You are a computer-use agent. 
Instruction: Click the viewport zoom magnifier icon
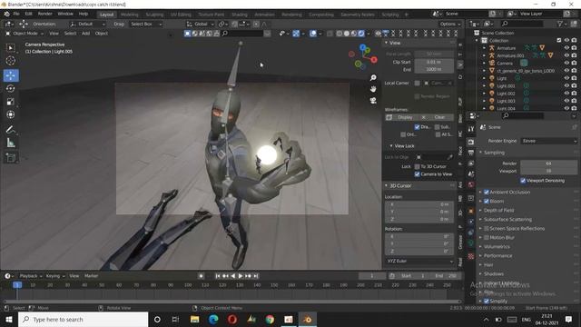pyautogui.click(x=373, y=77)
